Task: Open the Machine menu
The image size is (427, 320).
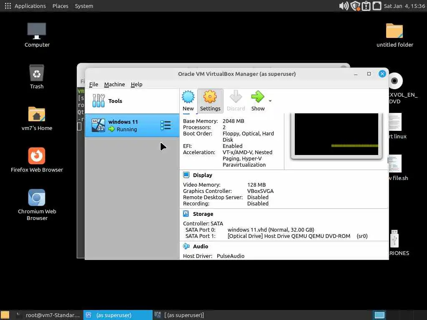Action: click(114, 84)
